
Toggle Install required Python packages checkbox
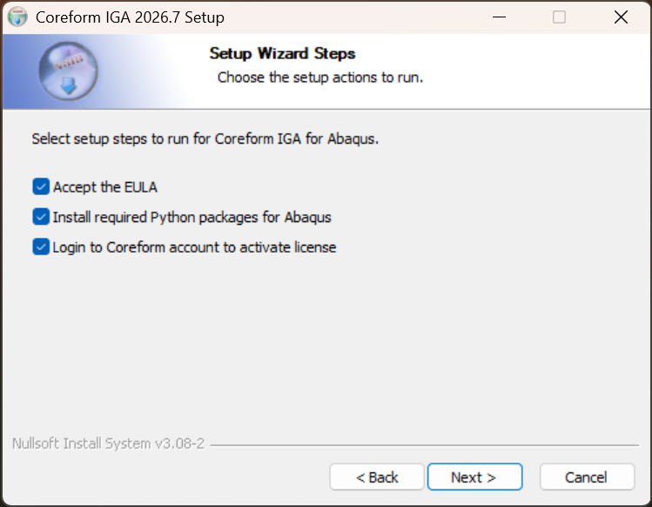point(41,217)
